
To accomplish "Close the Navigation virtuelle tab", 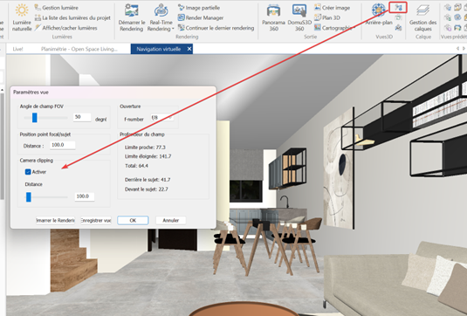I will [189, 49].
